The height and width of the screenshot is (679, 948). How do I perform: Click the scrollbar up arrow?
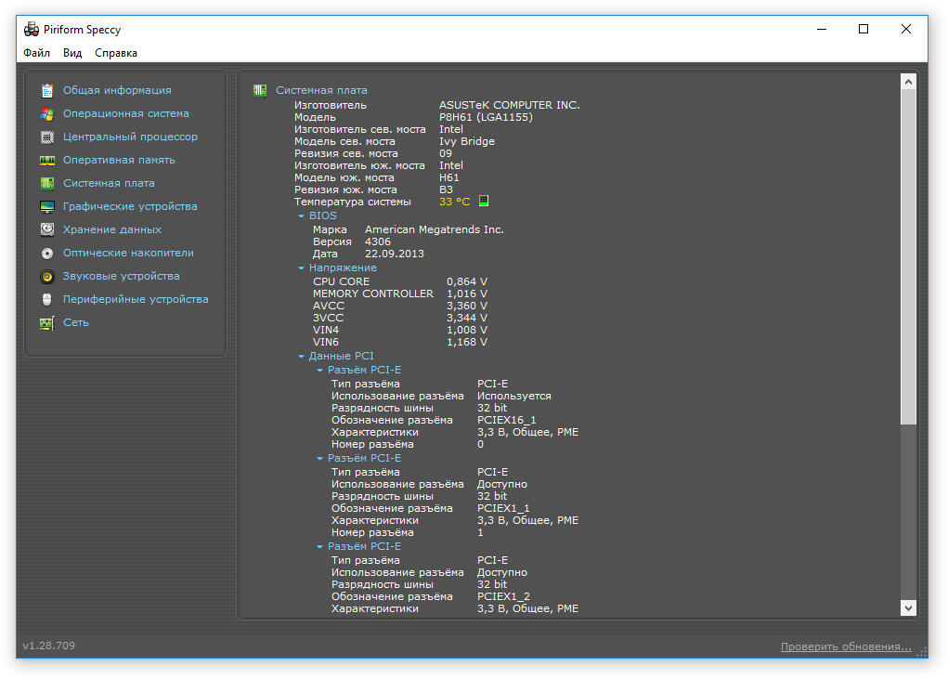[x=908, y=82]
